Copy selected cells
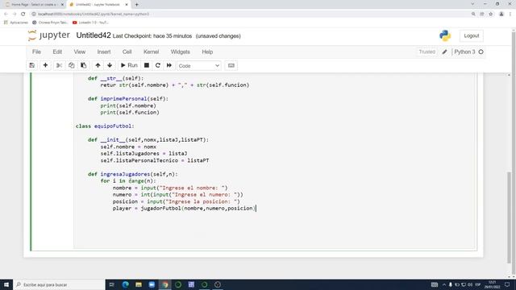 pos(72,65)
